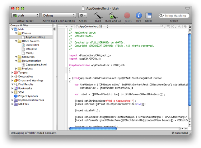
Task: Select index.html file
Action: tap(32, 45)
